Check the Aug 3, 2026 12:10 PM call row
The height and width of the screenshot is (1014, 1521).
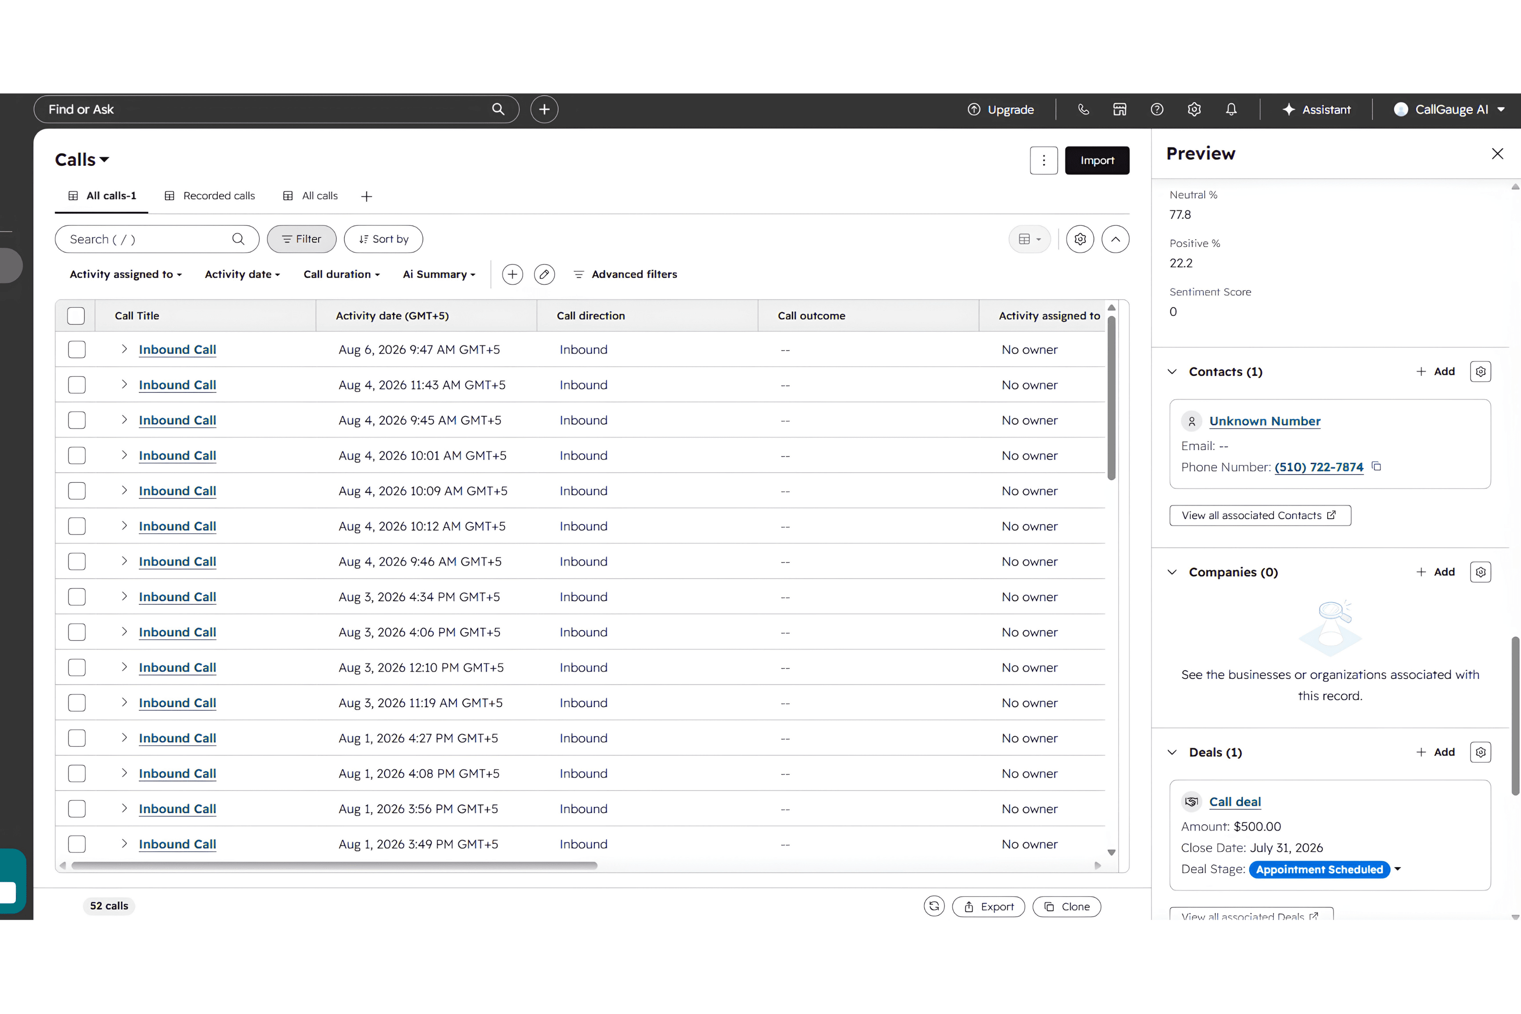click(x=77, y=667)
